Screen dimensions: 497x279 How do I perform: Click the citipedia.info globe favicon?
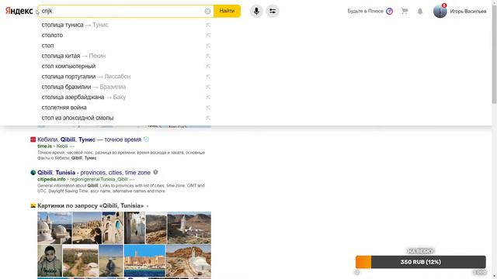[33, 172]
